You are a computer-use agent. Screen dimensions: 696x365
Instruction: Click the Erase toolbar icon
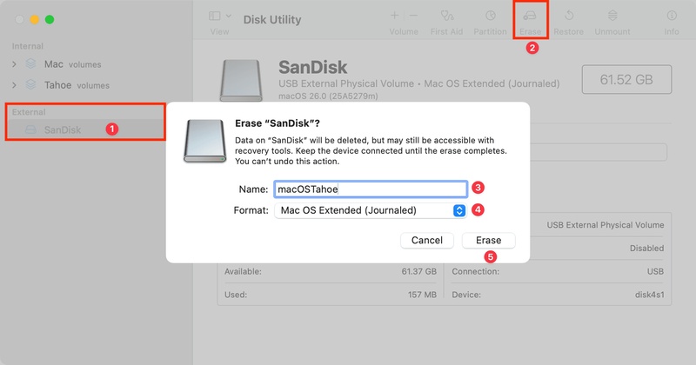point(530,17)
